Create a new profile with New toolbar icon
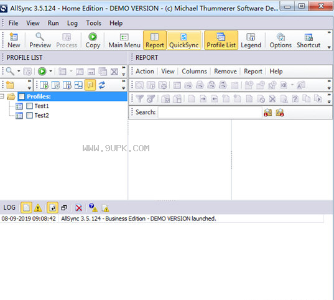The height and width of the screenshot is (300, 334). point(14,40)
